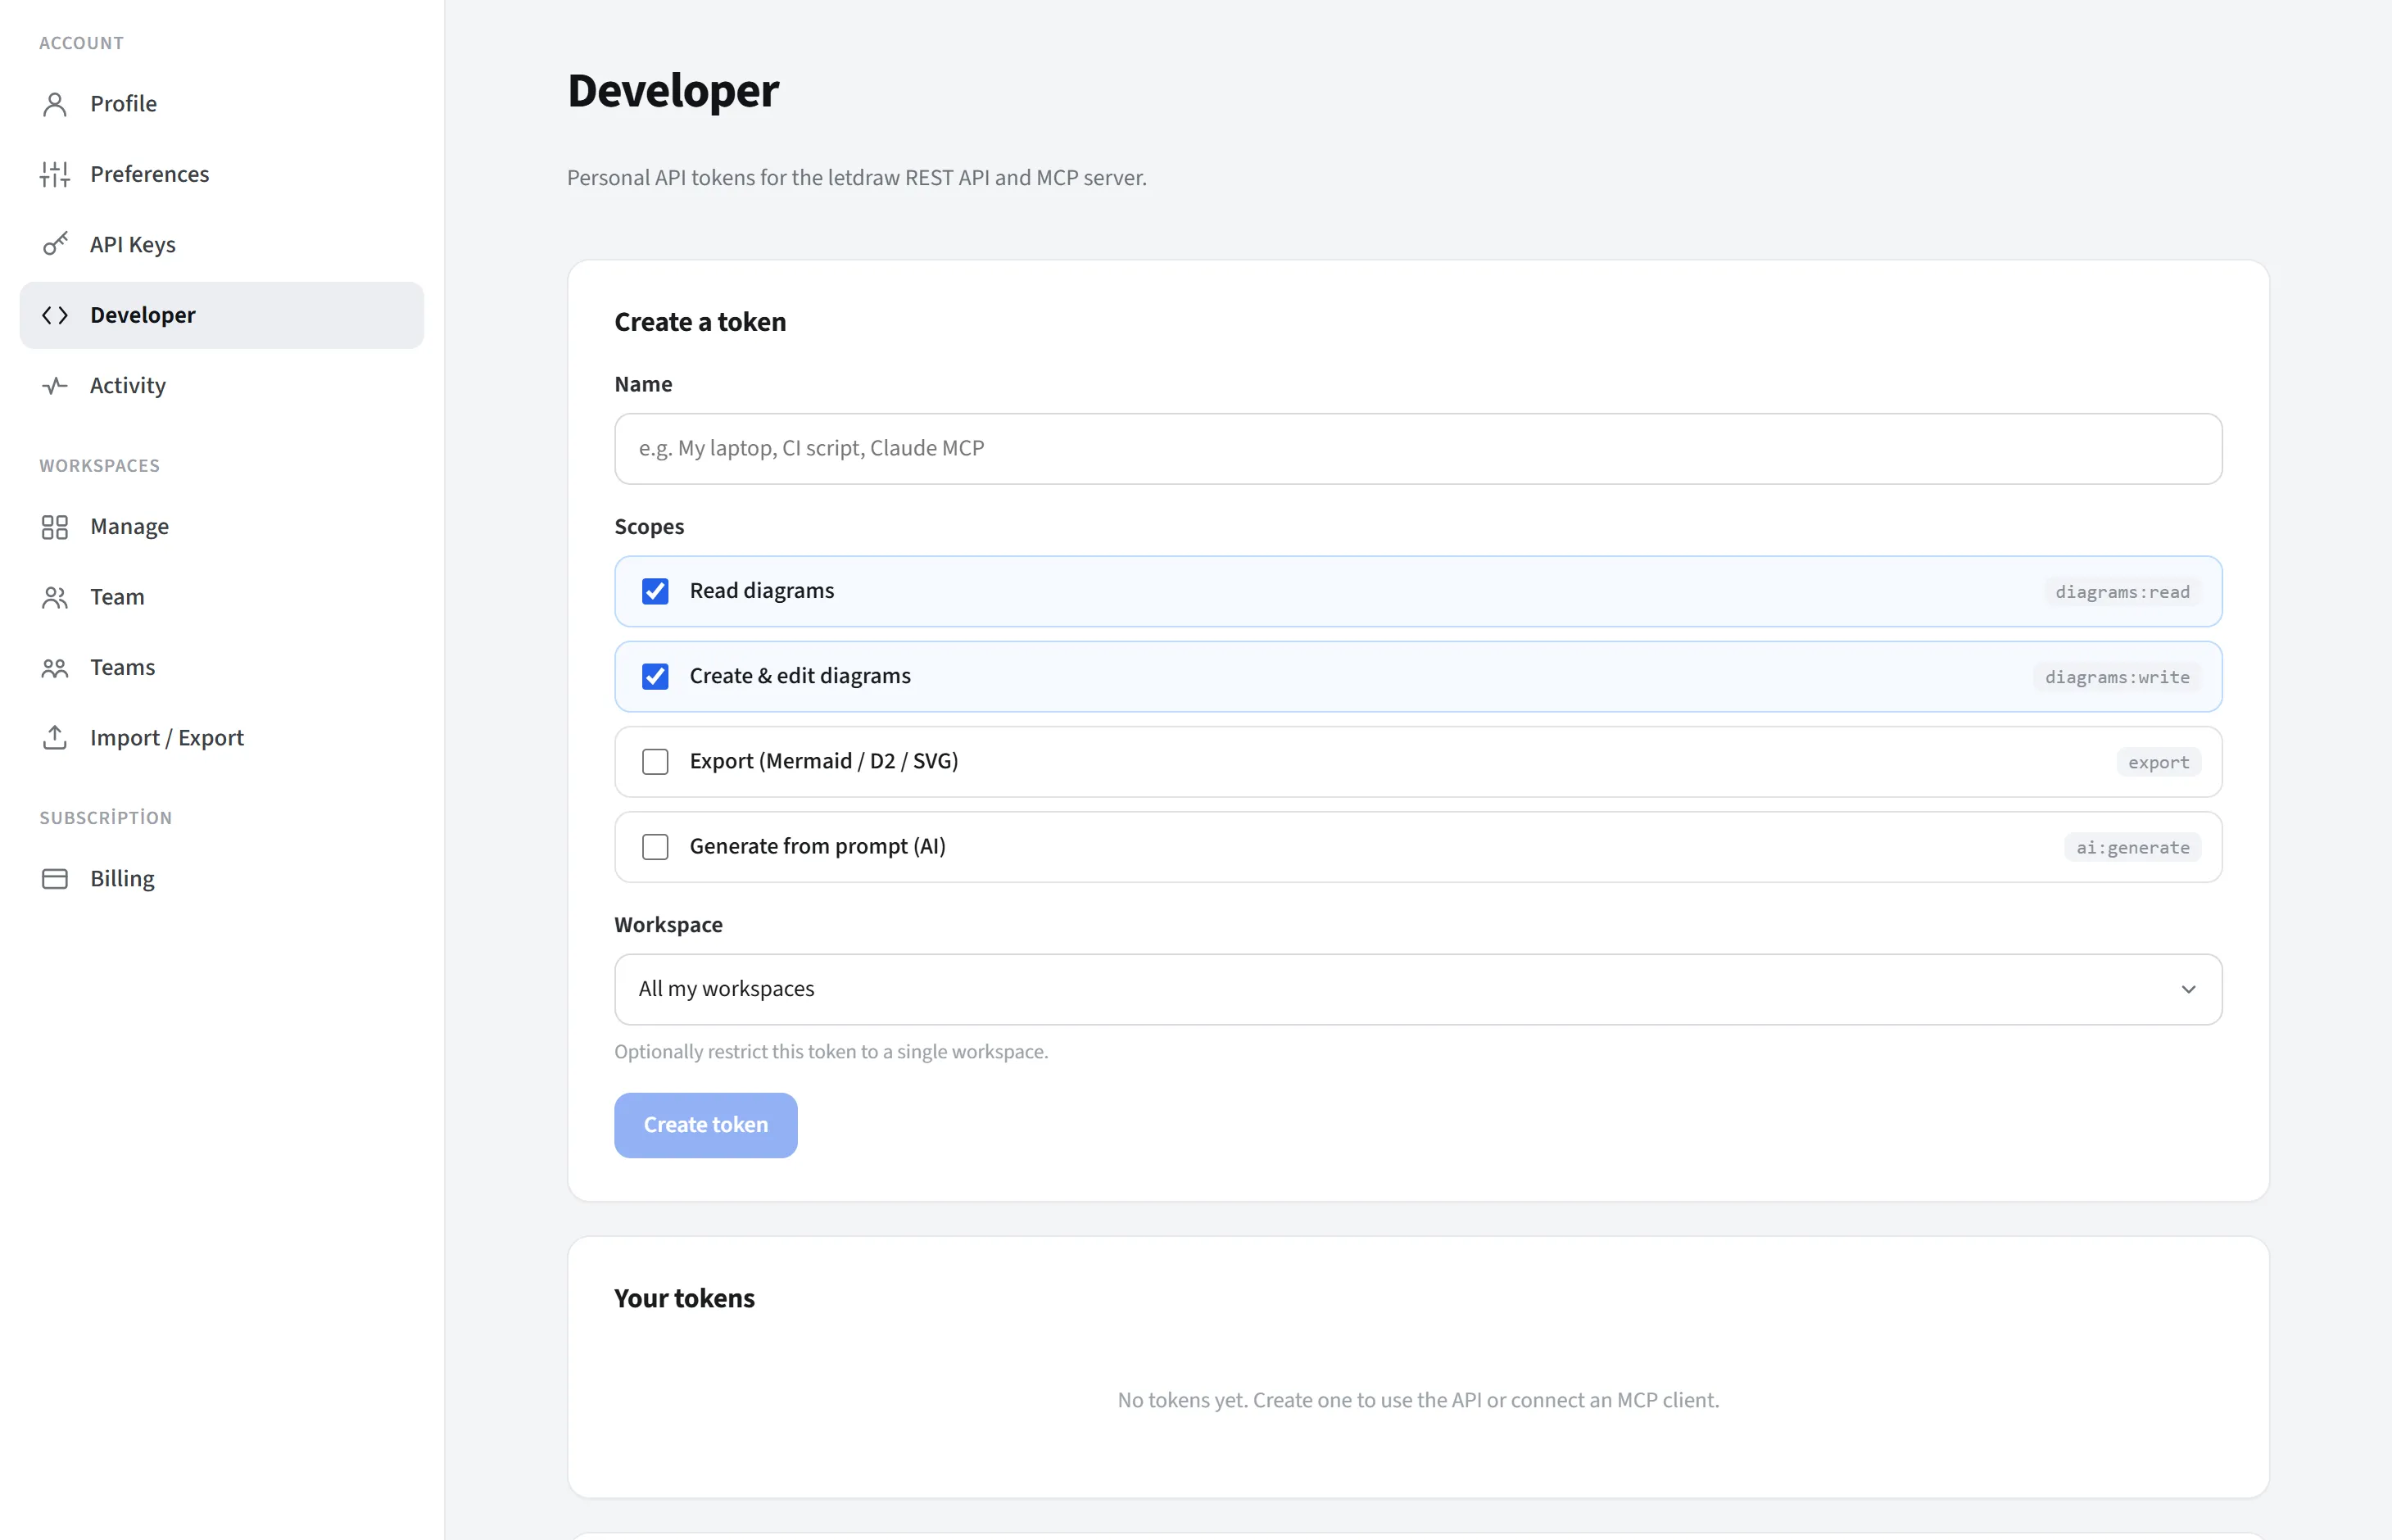Click the Billing card icon
This screenshot has height=1540, width=2392.
[55, 878]
